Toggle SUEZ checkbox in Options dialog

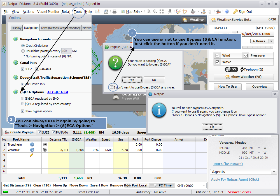pyautogui.click(x=22, y=69)
